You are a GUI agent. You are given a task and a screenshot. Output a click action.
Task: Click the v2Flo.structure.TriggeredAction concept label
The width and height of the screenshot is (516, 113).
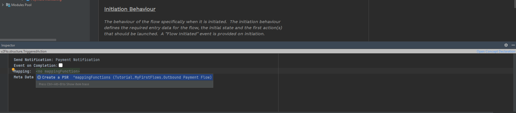(24, 51)
